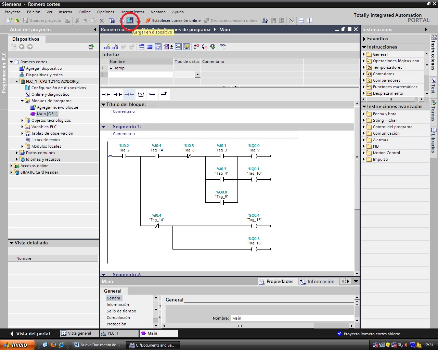Expand Variables PLC tree node
438x350 pixels.
tap(22, 127)
